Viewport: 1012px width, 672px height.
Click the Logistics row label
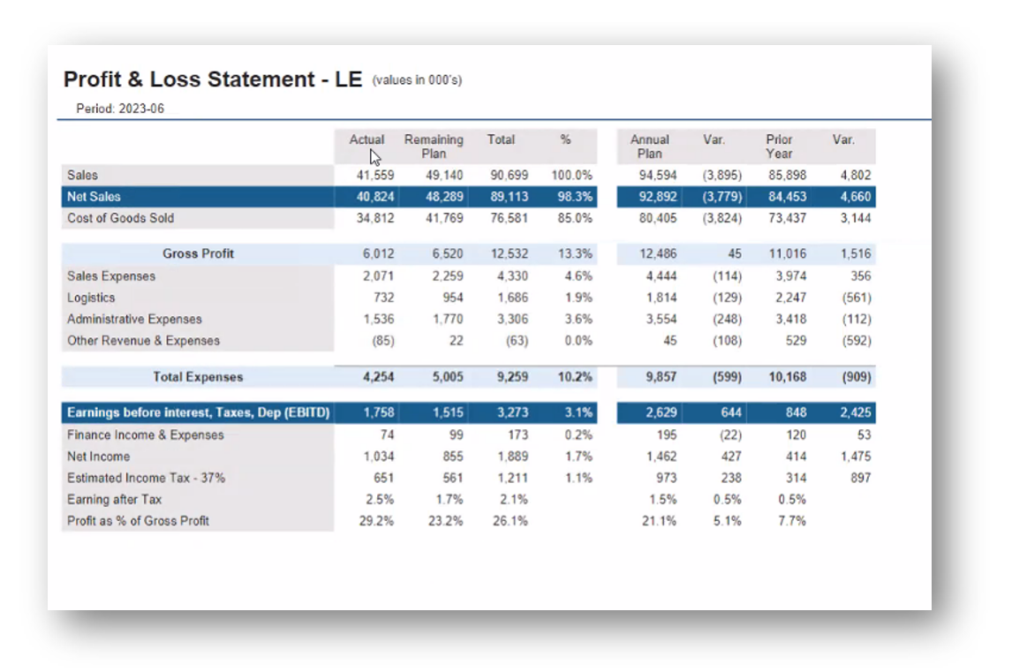tap(91, 298)
